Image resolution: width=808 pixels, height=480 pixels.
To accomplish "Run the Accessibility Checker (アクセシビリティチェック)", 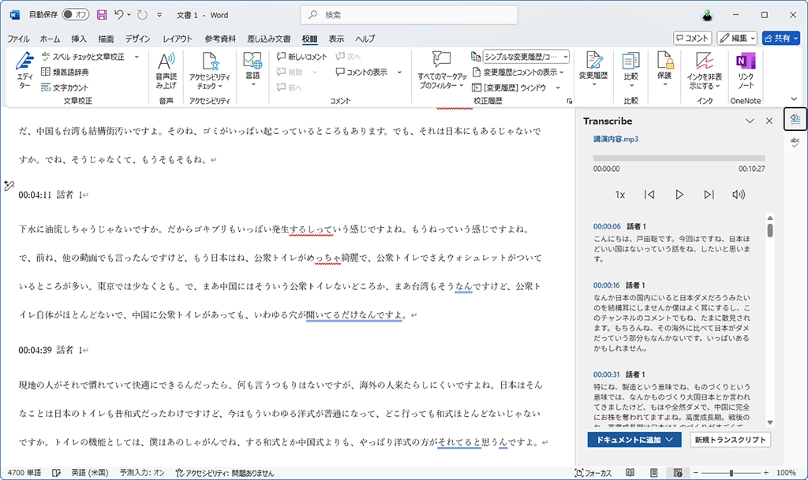I will pyautogui.click(x=211, y=71).
